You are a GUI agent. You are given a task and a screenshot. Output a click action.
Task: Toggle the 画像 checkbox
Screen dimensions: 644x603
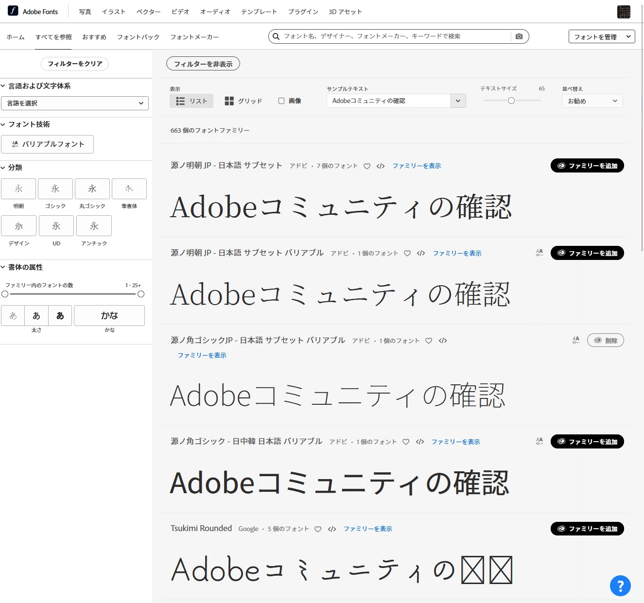(281, 101)
